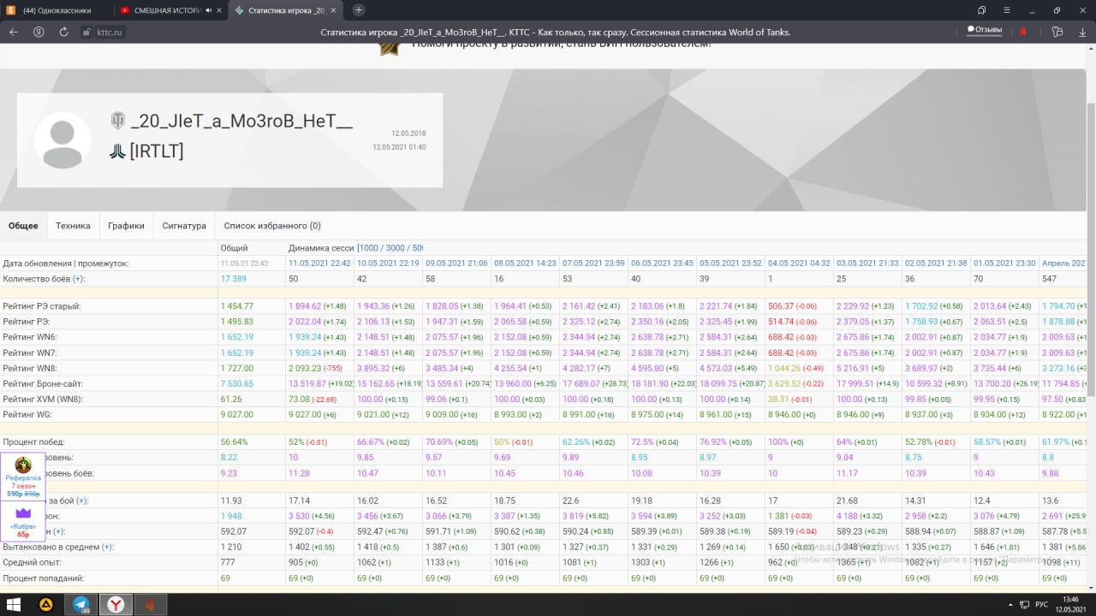Mute the СМЕШНАЯ ИСТОРИЯ tab audio icon

[210, 10]
